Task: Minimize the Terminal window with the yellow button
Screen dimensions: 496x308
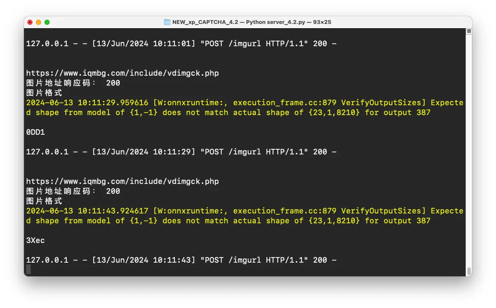Action: point(38,22)
